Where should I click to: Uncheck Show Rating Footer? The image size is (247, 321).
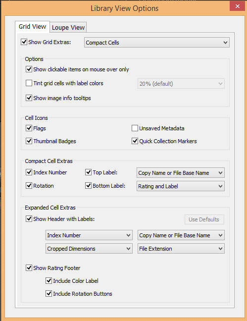click(x=29, y=268)
